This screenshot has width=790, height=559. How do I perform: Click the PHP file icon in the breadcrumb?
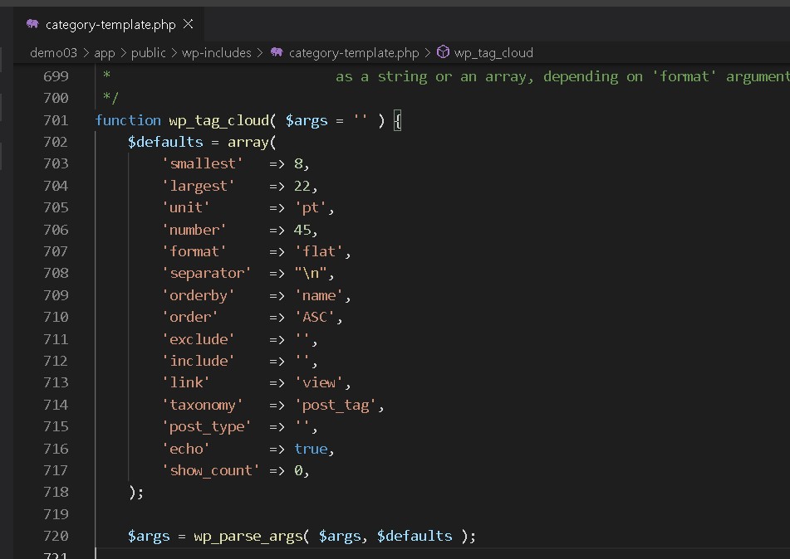(x=277, y=52)
